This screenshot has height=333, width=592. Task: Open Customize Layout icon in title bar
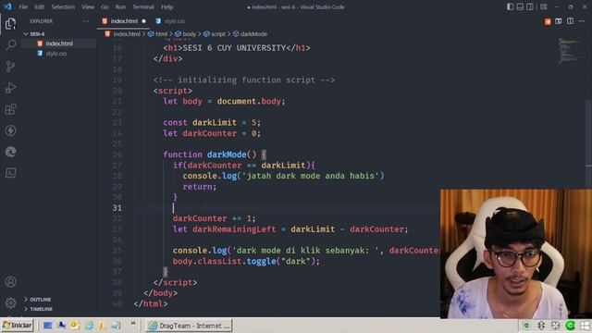[x=544, y=6]
